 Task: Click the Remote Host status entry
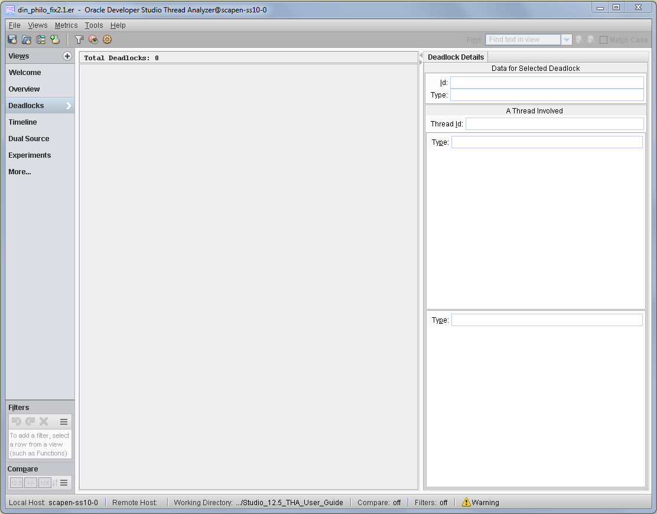click(135, 502)
